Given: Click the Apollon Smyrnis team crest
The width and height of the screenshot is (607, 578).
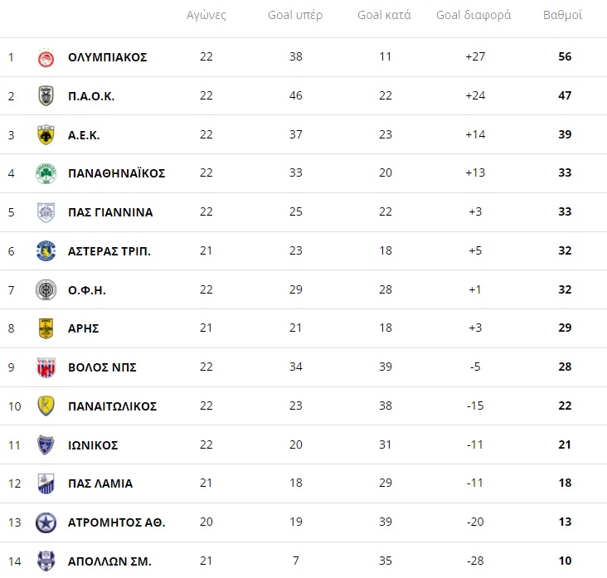Looking at the screenshot, I should pyautogui.click(x=46, y=560).
